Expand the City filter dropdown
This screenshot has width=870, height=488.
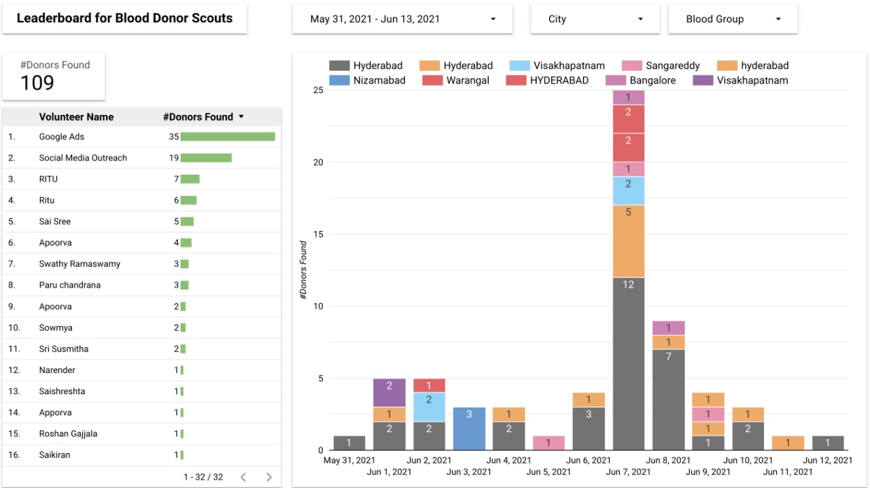click(x=595, y=19)
